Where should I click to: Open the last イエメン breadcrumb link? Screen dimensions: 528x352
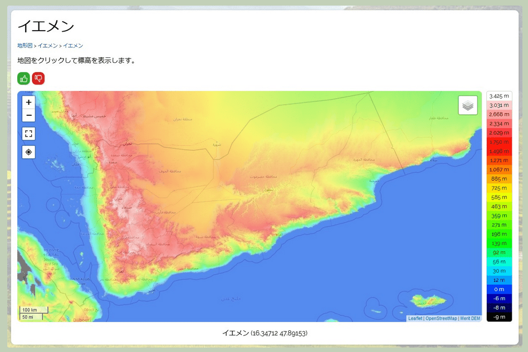[x=73, y=46]
